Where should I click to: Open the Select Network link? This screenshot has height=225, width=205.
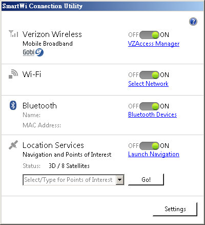pyautogui.click(x=148, y=84)
